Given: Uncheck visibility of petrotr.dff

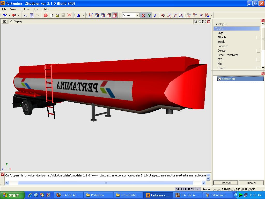Looking at the screenshot, I should tap(219, 79).
